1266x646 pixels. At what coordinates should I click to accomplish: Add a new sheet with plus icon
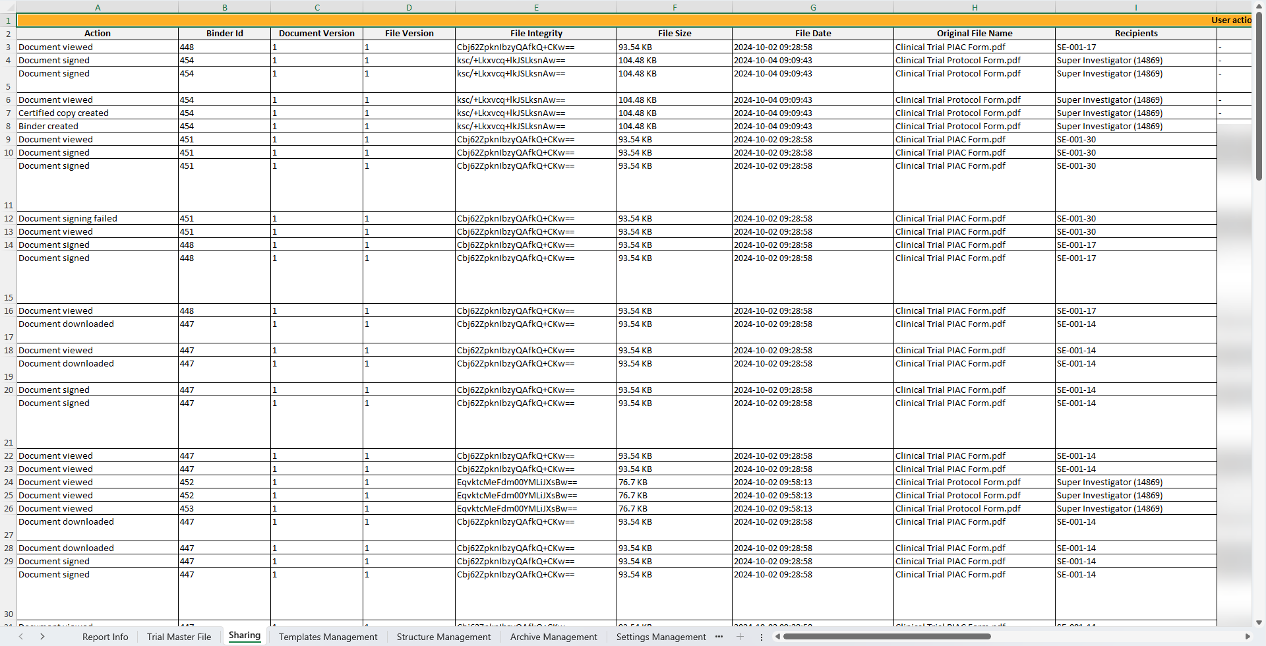[x=740, y=637]
